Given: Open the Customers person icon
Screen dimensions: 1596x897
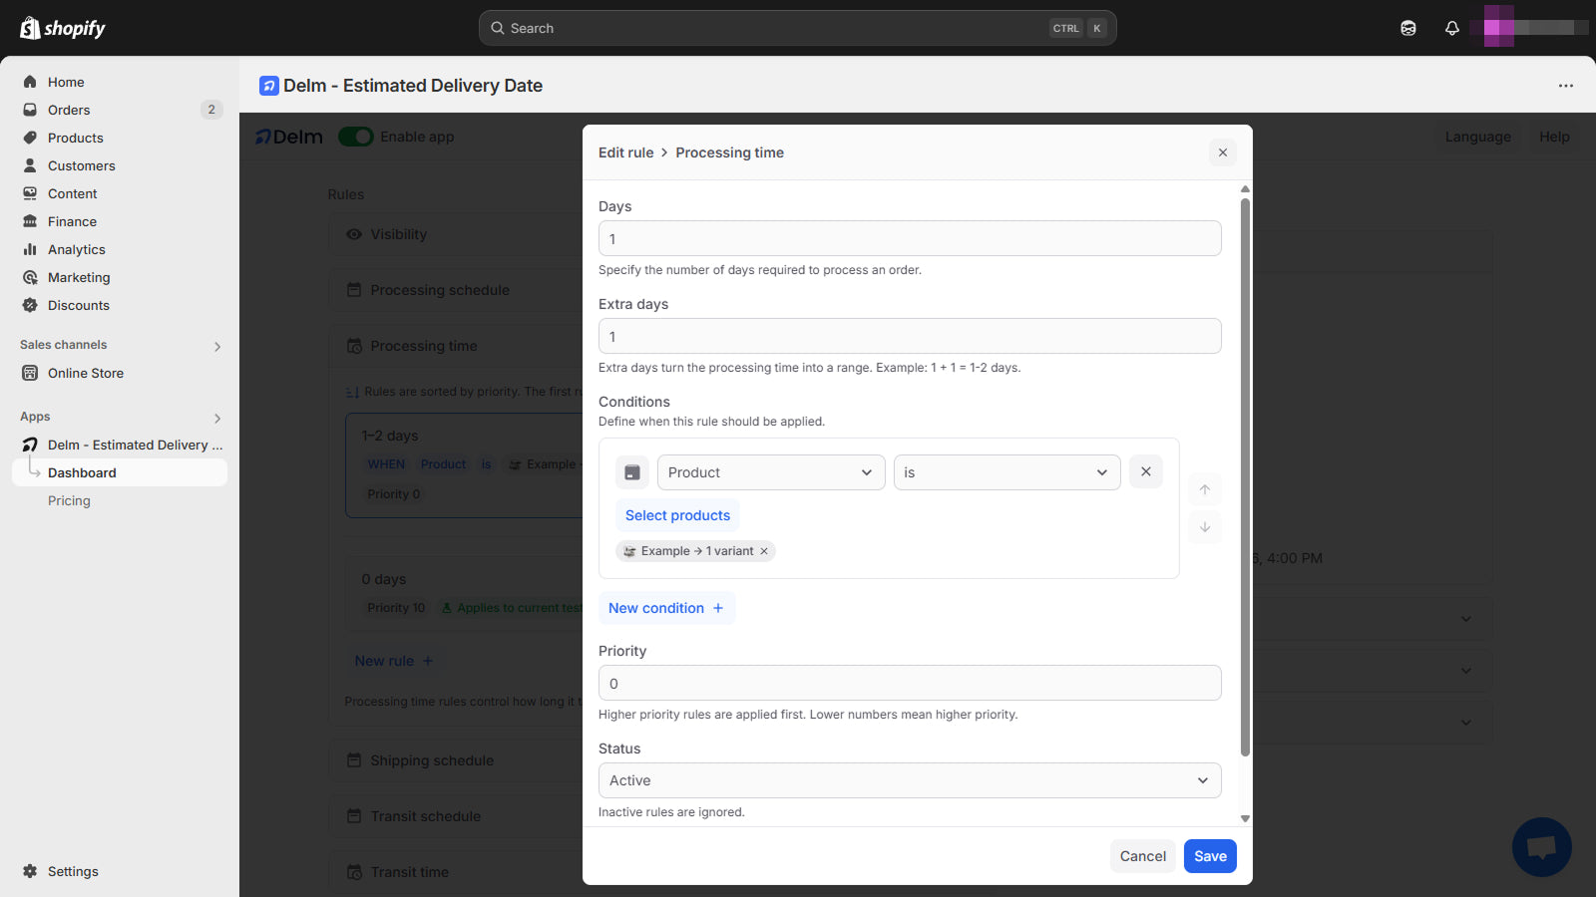Looking at the screenshot, I should click(x=30, y=165).
